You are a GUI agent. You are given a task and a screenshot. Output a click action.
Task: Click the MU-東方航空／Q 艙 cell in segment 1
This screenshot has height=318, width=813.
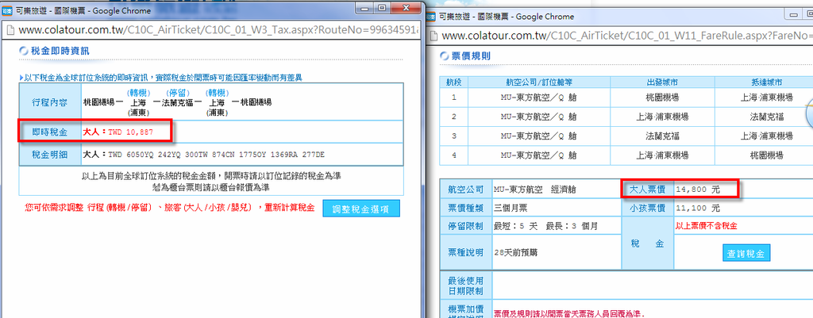coord(539,97)
